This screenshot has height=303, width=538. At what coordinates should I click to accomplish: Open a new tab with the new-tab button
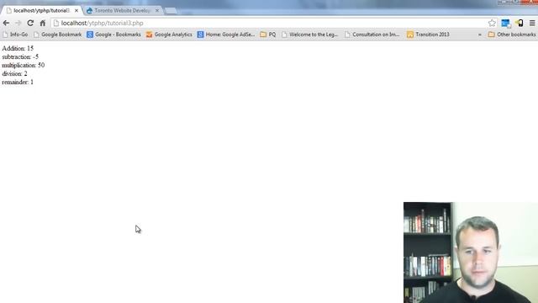pyautogui.click(x=171, y=11)
